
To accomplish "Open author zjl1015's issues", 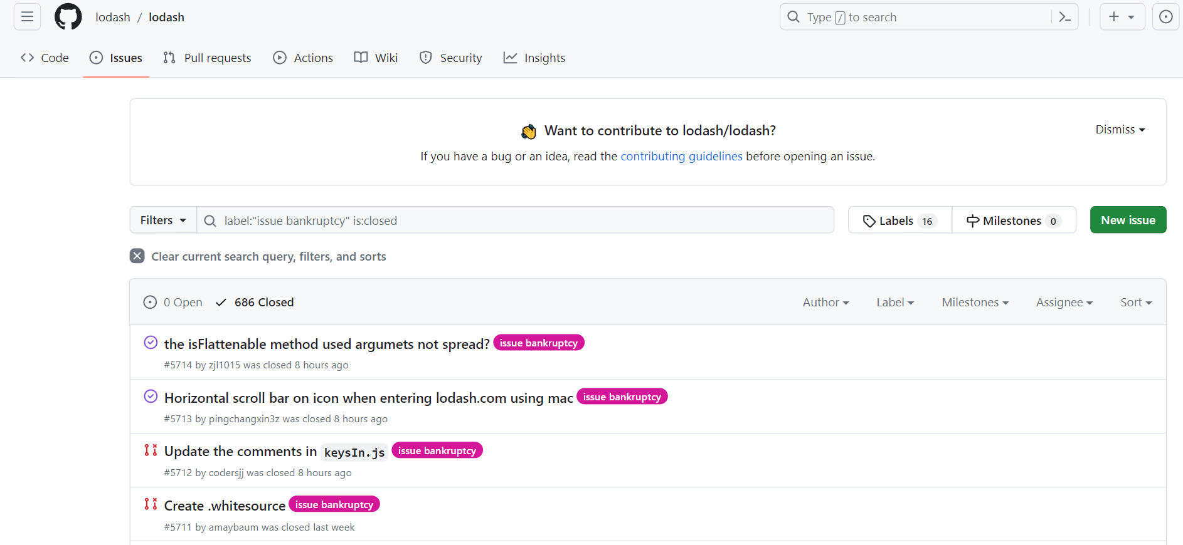I will tap(225, 365).
